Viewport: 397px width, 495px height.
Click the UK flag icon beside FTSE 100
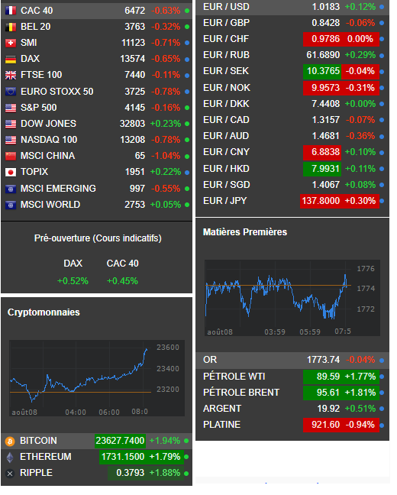(x=11, y=75)
